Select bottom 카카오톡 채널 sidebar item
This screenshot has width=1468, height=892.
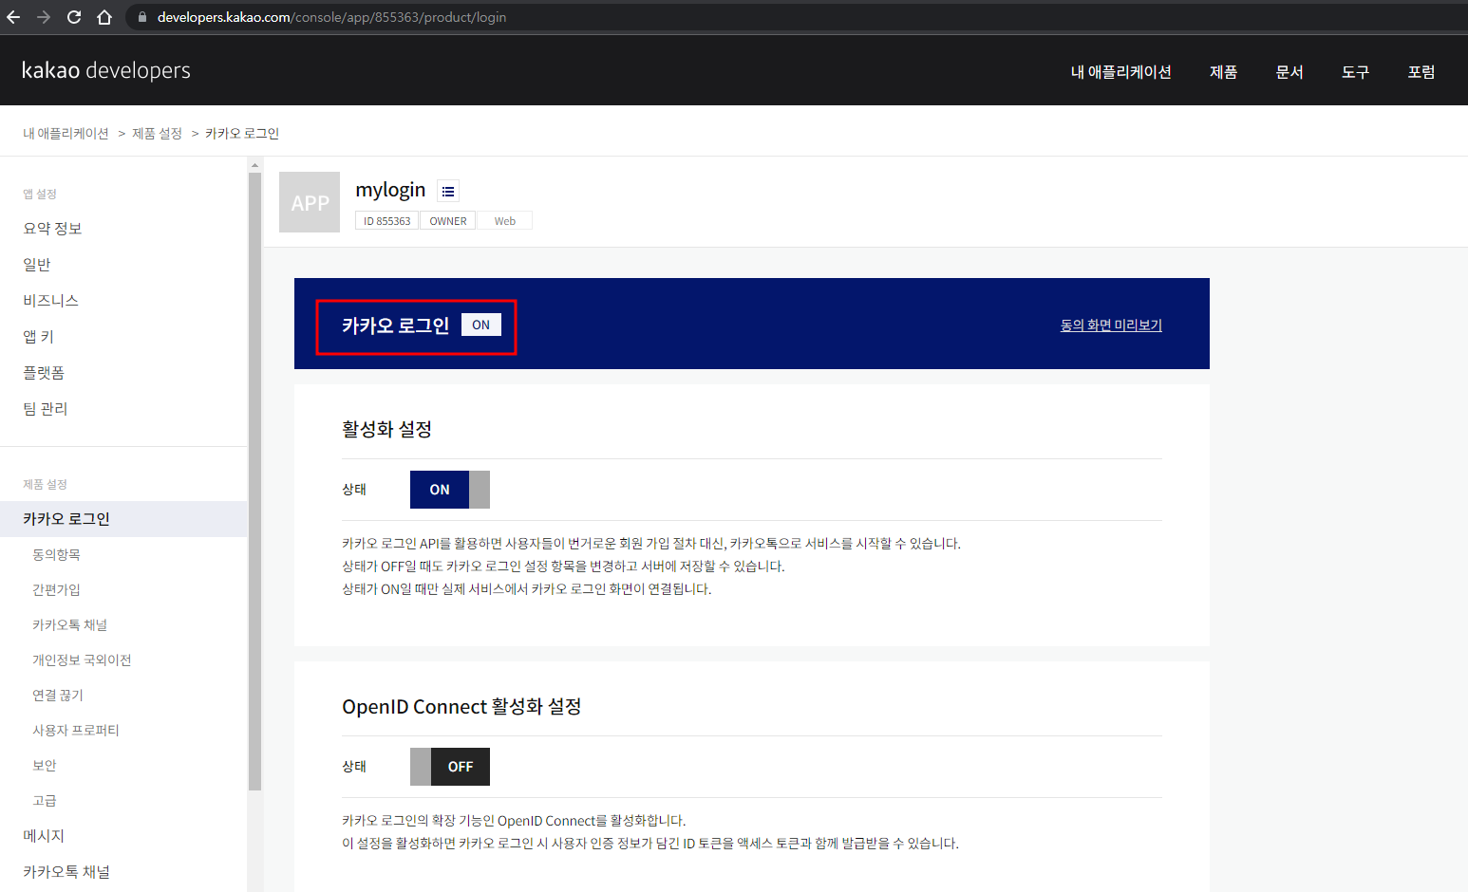click(66, 872)
